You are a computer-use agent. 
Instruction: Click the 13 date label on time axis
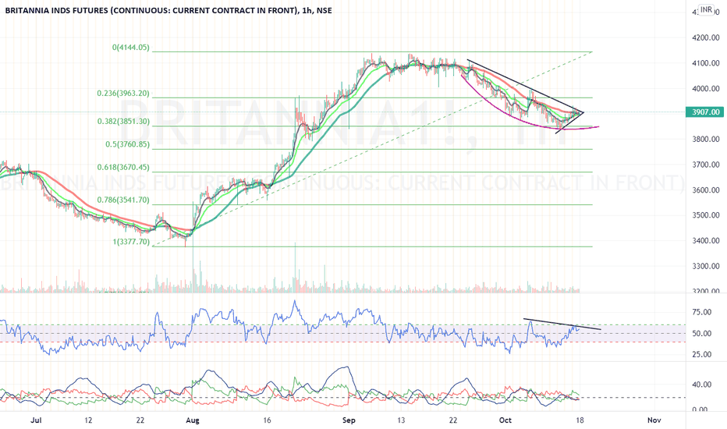401,420
